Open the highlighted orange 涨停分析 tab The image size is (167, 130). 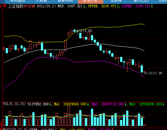91,2
